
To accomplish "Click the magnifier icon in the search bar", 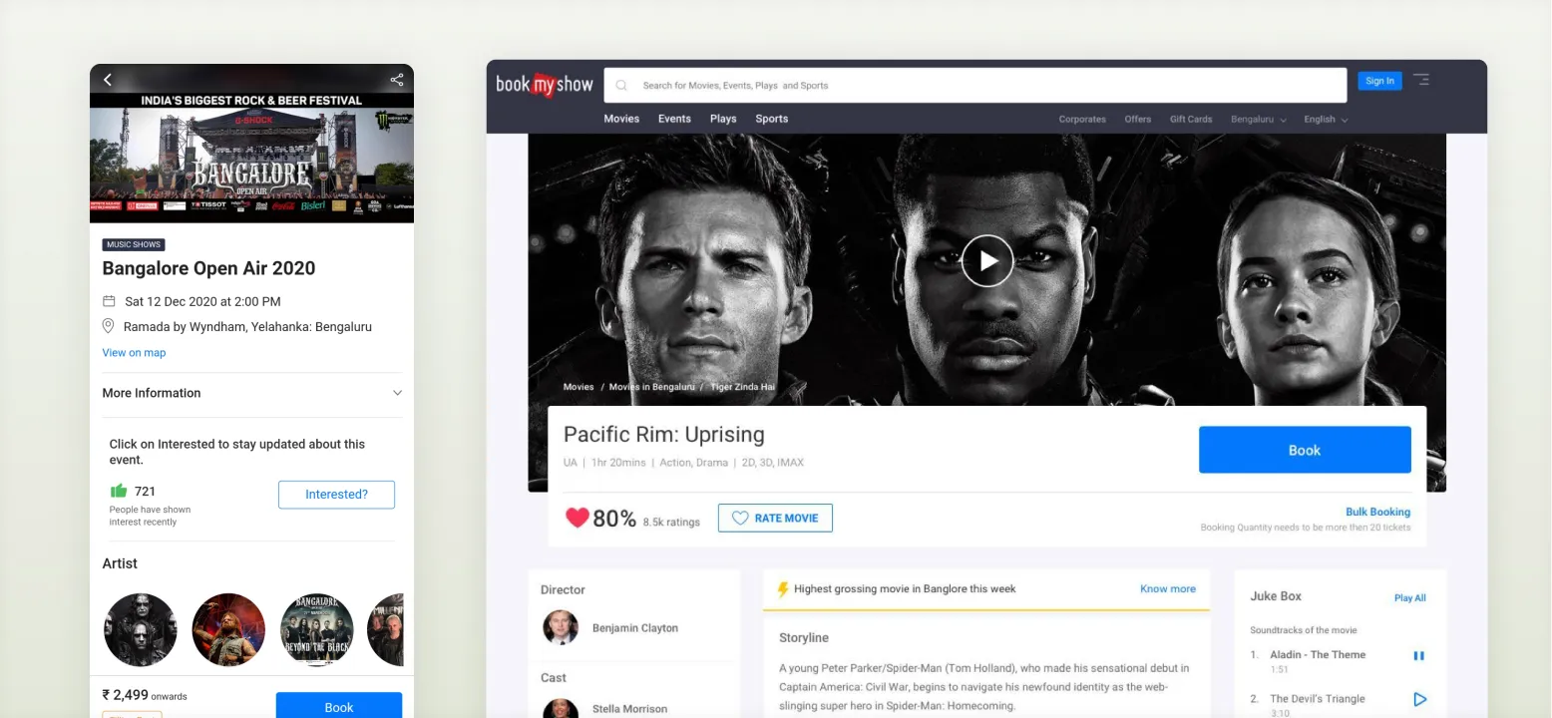I will point(621,86).
